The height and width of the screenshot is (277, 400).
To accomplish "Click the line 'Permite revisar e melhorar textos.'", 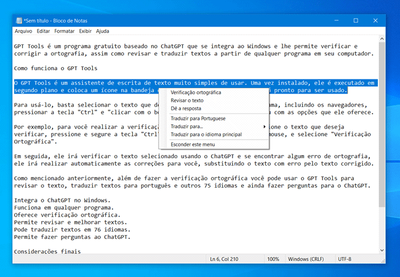I will (x=70, y=222).
